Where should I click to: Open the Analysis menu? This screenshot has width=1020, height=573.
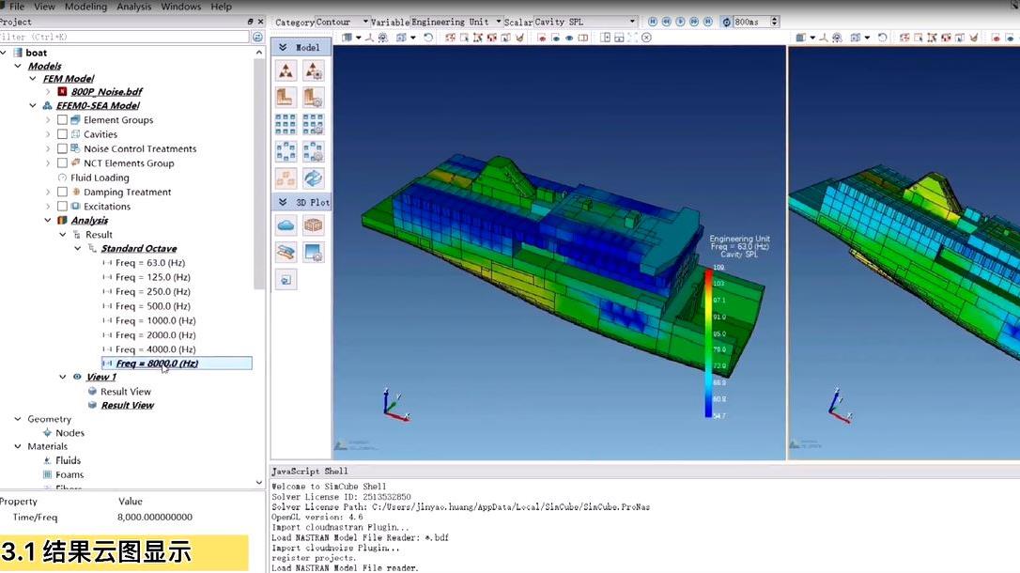(x=134, y=7)
